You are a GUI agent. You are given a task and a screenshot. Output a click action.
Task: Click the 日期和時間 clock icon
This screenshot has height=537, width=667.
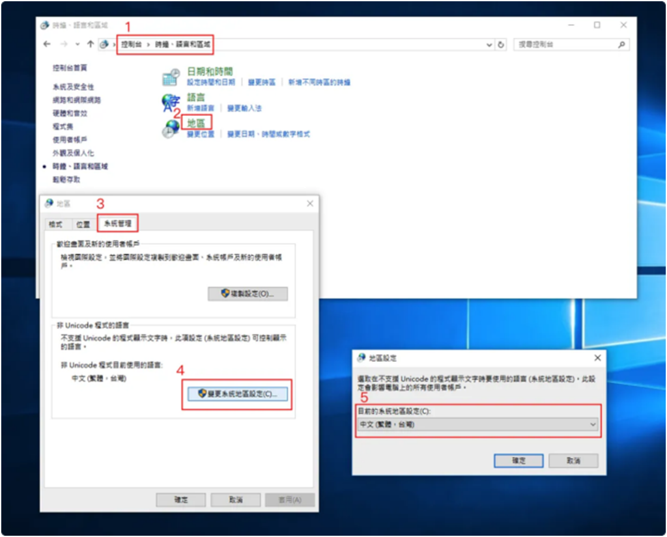click(170, 77)
